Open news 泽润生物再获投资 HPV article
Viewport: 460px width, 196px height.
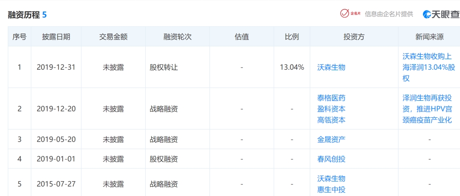pyautogui.click(x=427, y=109)
